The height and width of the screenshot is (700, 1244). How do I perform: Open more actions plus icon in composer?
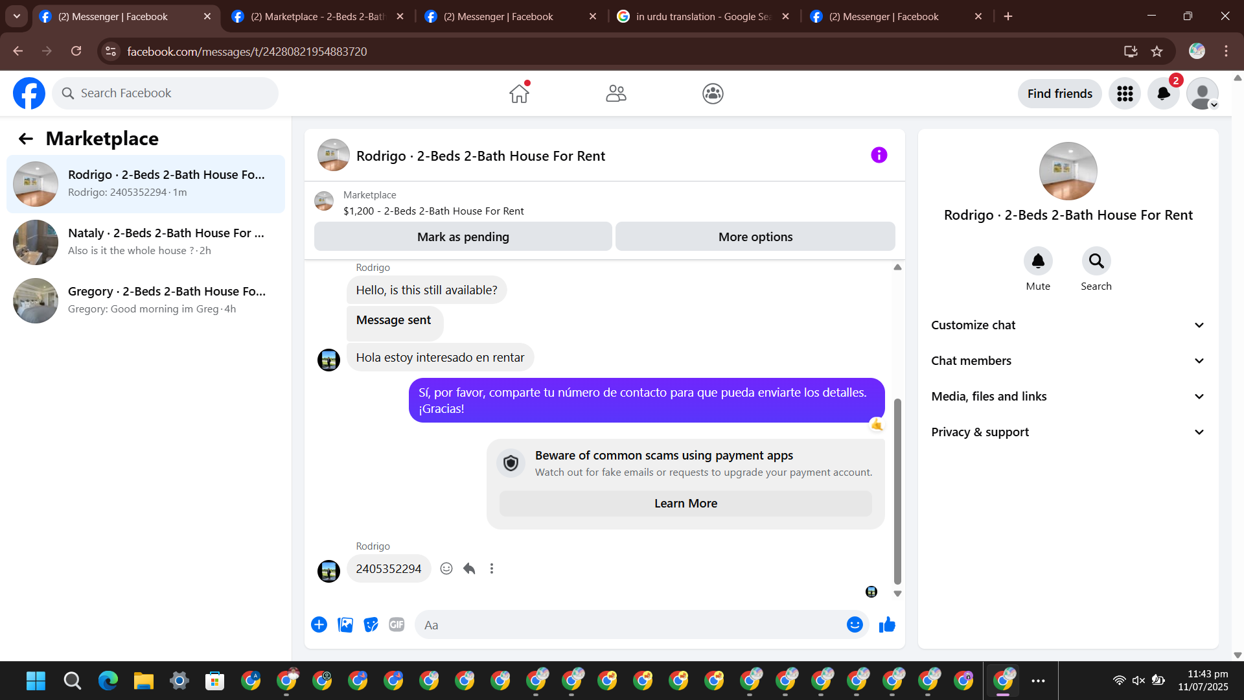319,624
